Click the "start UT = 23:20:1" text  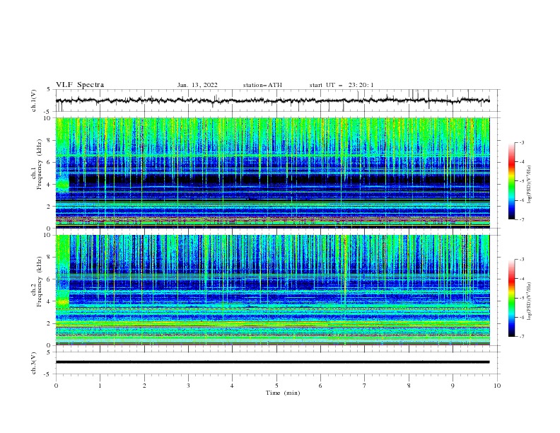point(342,85)
